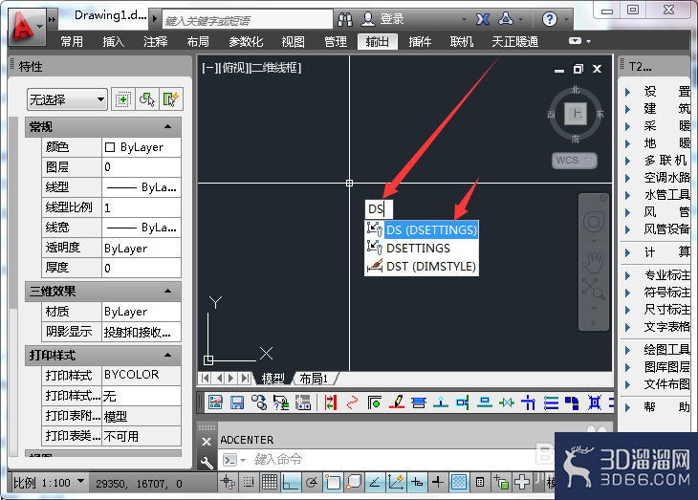This screenshot has height=500, width=698.
Task: Toggle Grid Display in status bar
Action: [x=270, y=482]
